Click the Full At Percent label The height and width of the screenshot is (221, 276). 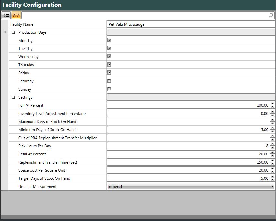pyautogui.click(x=31, y=105)
